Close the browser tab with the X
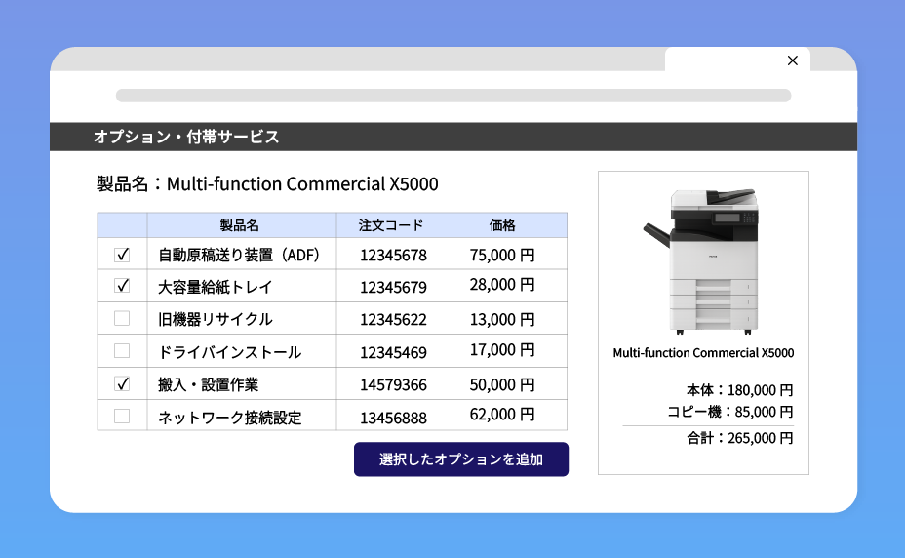Image resolution: width=905 pixels, height=558 pixels. (792, 60)
